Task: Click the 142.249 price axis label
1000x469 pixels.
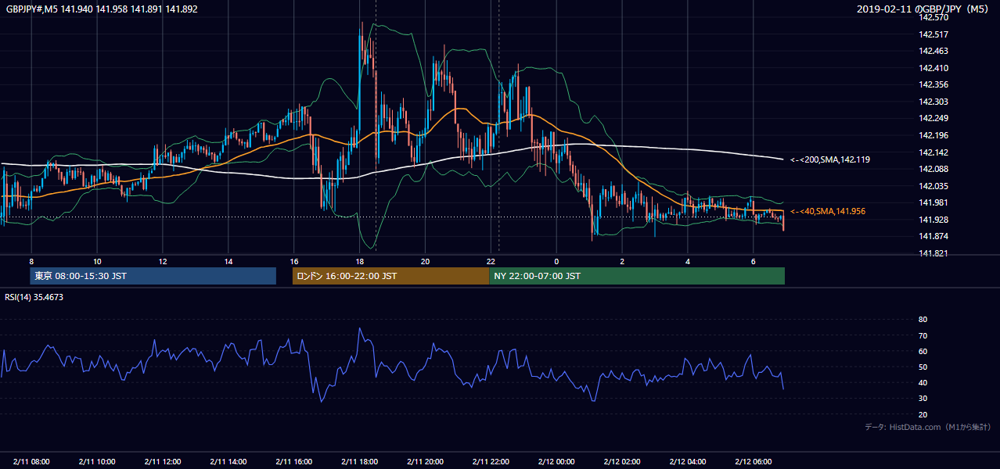Action: pyautogui.click(x=933, y=118)
